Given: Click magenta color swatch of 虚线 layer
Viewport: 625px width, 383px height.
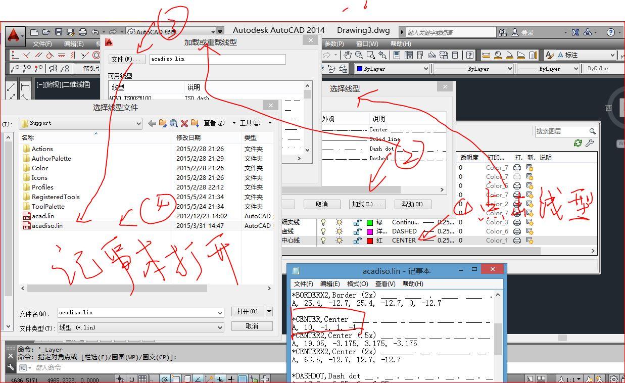Looking at the screenshot, I should tap(370, 231).
